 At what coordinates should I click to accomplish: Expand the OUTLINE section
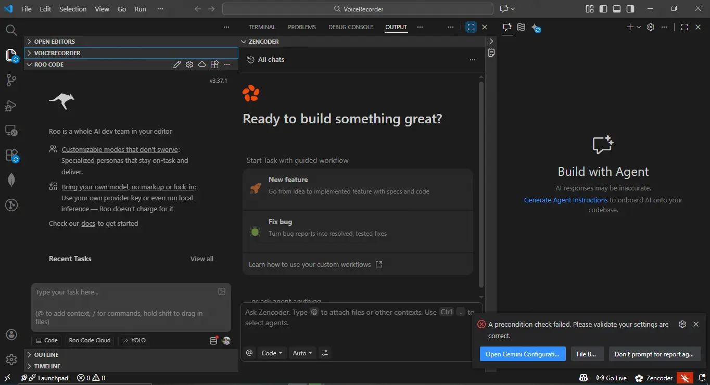click(46, 355)
